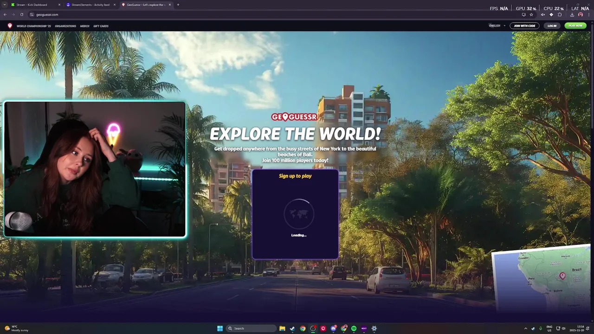Open the volume control in system tray
The image size is (594, 334).
(563, 328)
